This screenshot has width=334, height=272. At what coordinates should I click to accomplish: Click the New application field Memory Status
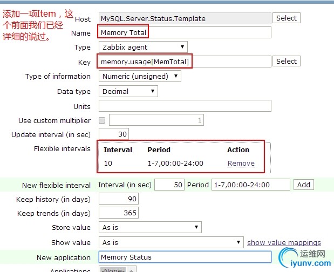185,257
